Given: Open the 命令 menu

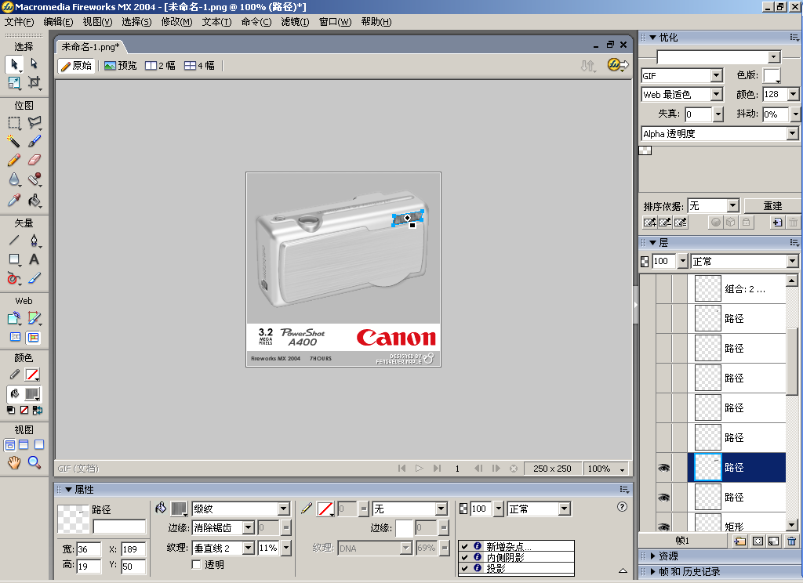Looking at the screenshot, I should point(256,22).
